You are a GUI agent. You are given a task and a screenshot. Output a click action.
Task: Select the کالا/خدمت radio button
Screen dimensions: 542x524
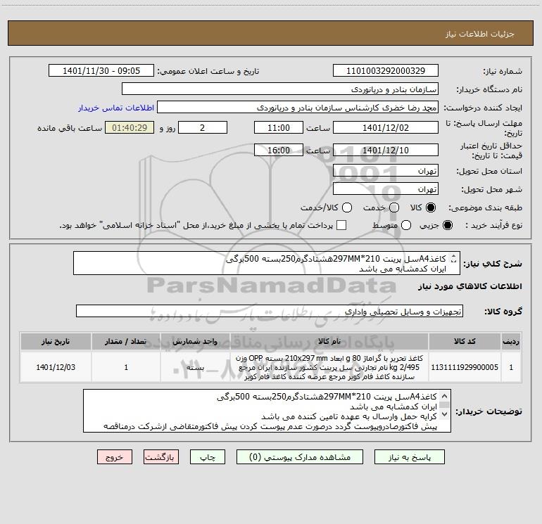pyautogui.click(x=347, y=207)
